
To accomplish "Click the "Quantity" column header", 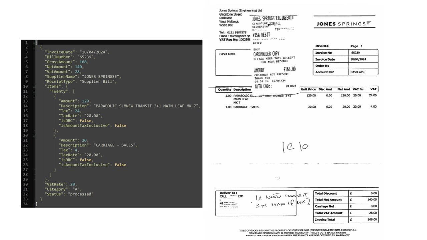I will tap(225, 90).
